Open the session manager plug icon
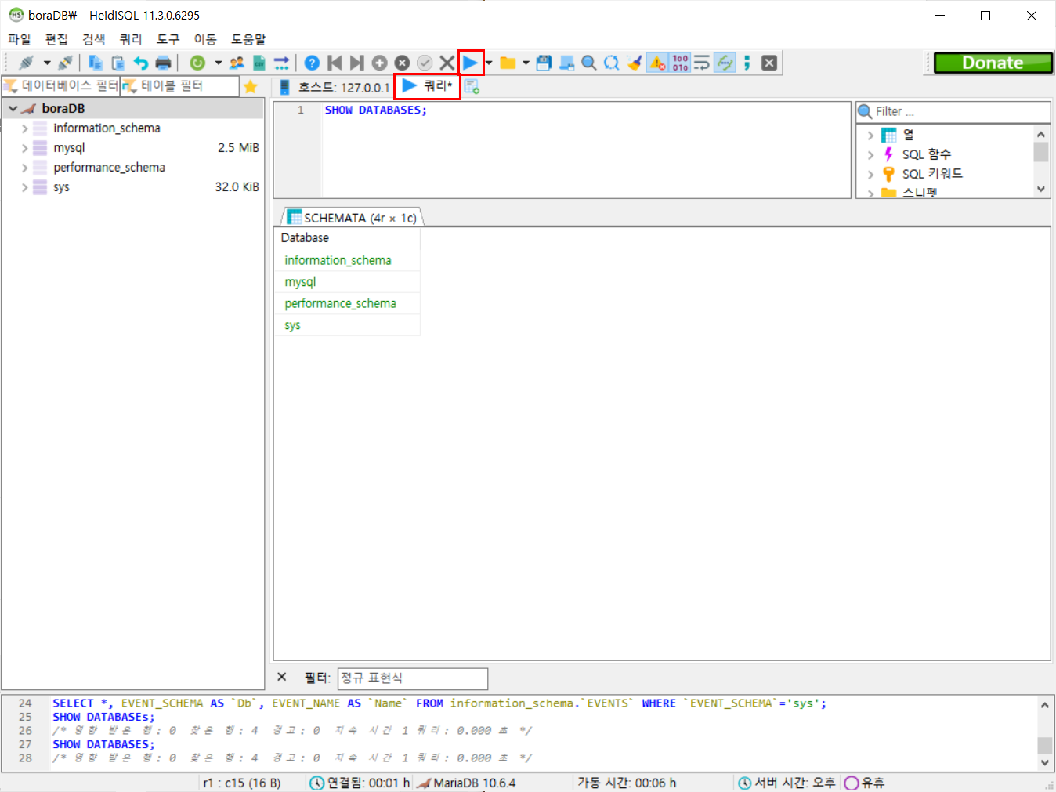This screenshot has width=1056, height=792. click(x=27, y=63)
